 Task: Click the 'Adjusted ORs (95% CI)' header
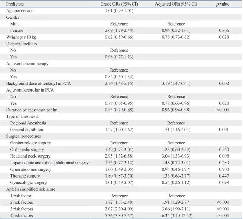click(176, 4)
